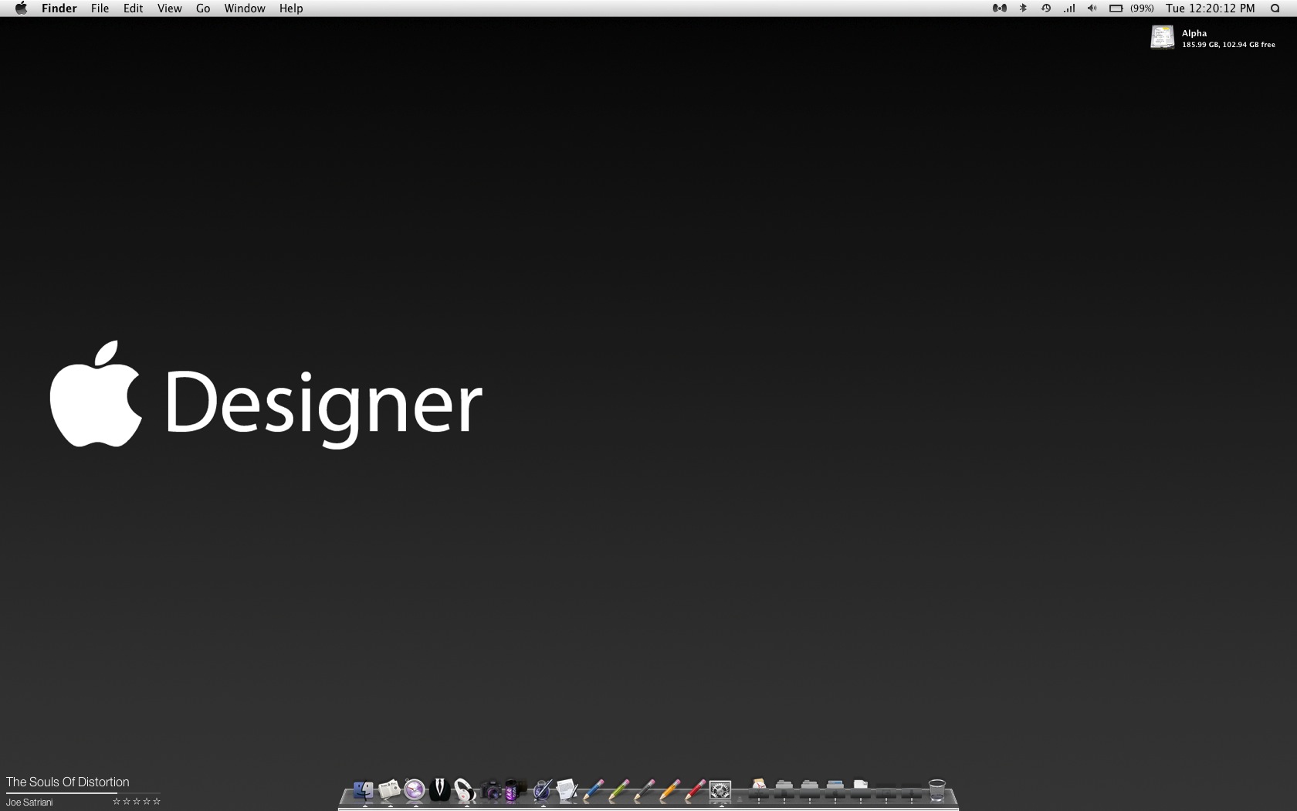Open the View menu
The width and height of the screenshot is (1297, 811).
pos(169,8)
